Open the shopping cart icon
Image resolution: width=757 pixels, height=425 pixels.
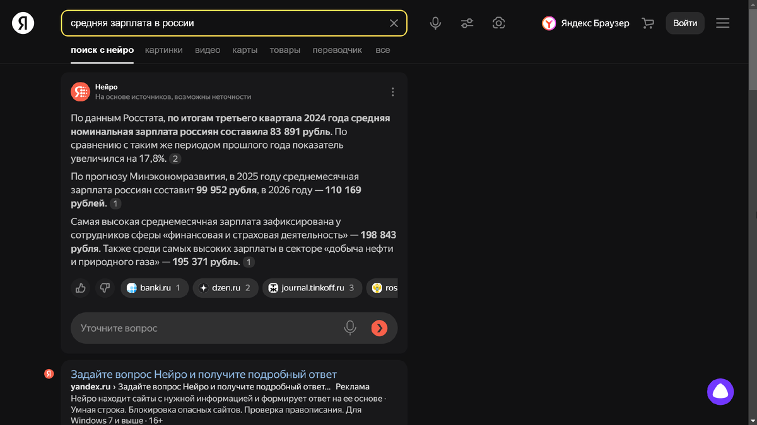point(648,23)
